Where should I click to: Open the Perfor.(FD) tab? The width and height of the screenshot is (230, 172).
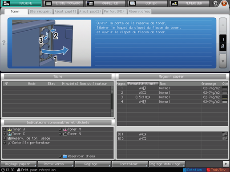pos(115,12)
